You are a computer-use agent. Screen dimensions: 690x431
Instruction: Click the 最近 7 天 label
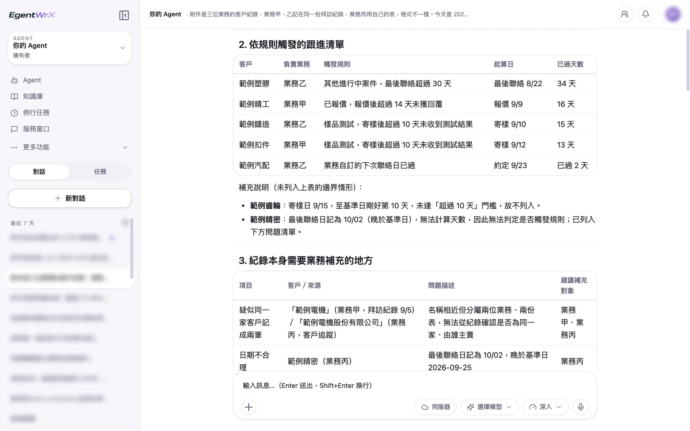tap(22, 223)
